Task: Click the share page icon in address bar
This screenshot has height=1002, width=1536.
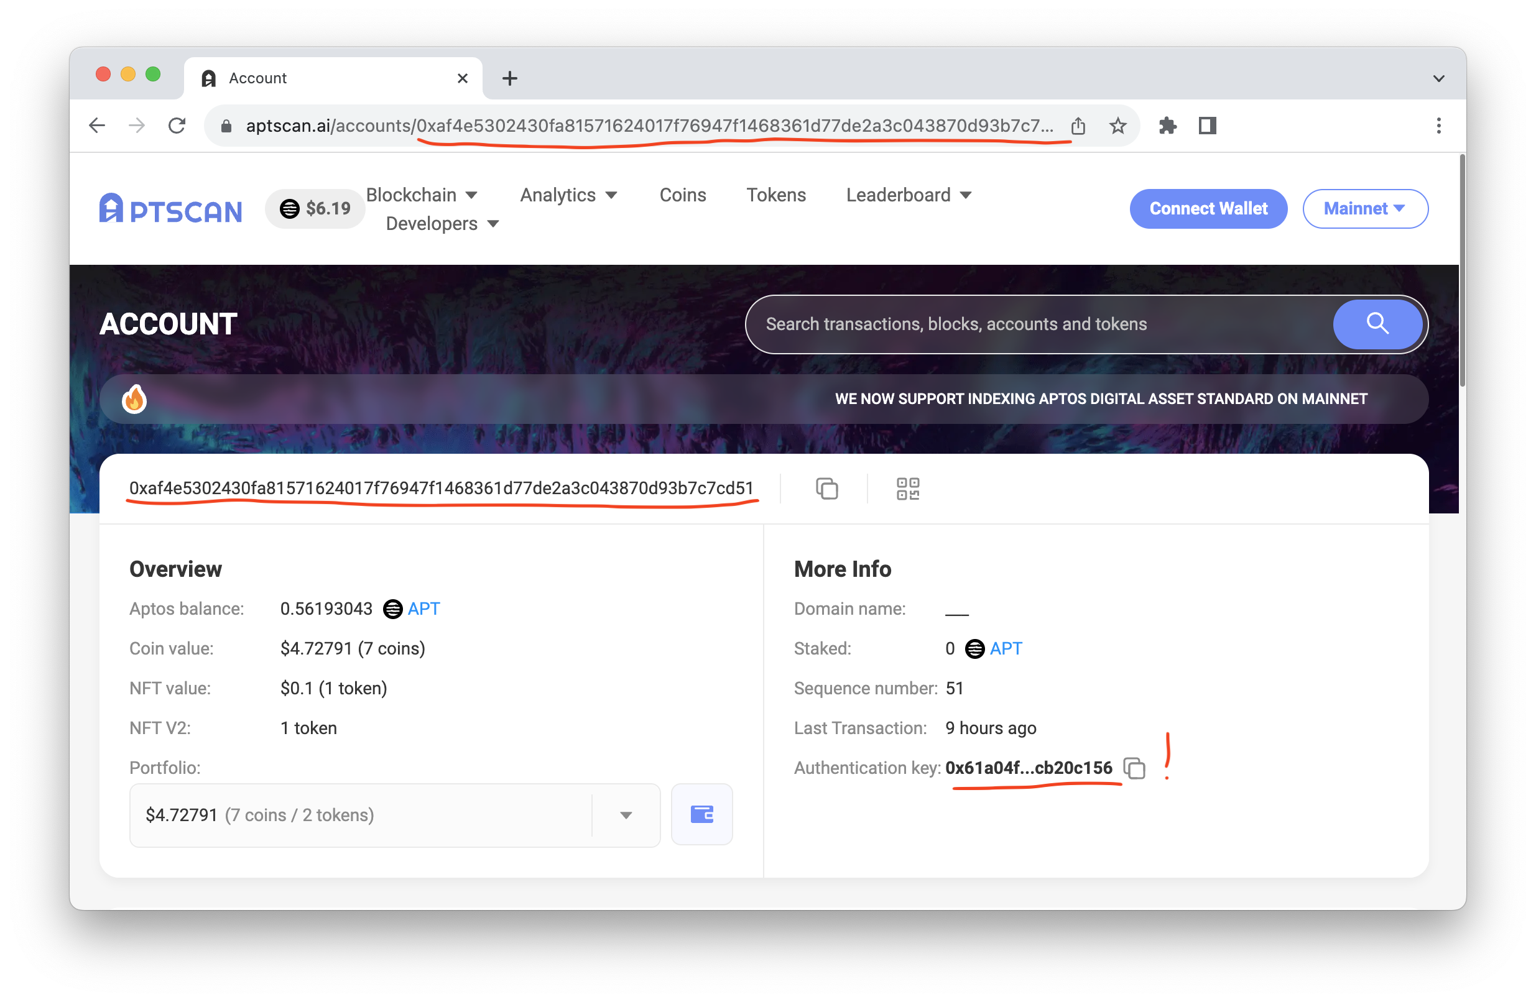Action: pyautogui.click(x=1078, y=126)
